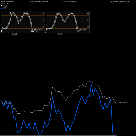
Task: Click the 11.62 value in FAST chart
Action: tap(40, 29)
